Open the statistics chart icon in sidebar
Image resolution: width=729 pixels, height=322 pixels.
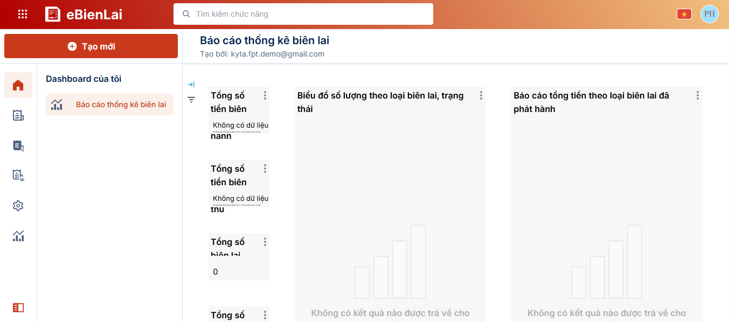coord(18,236)
